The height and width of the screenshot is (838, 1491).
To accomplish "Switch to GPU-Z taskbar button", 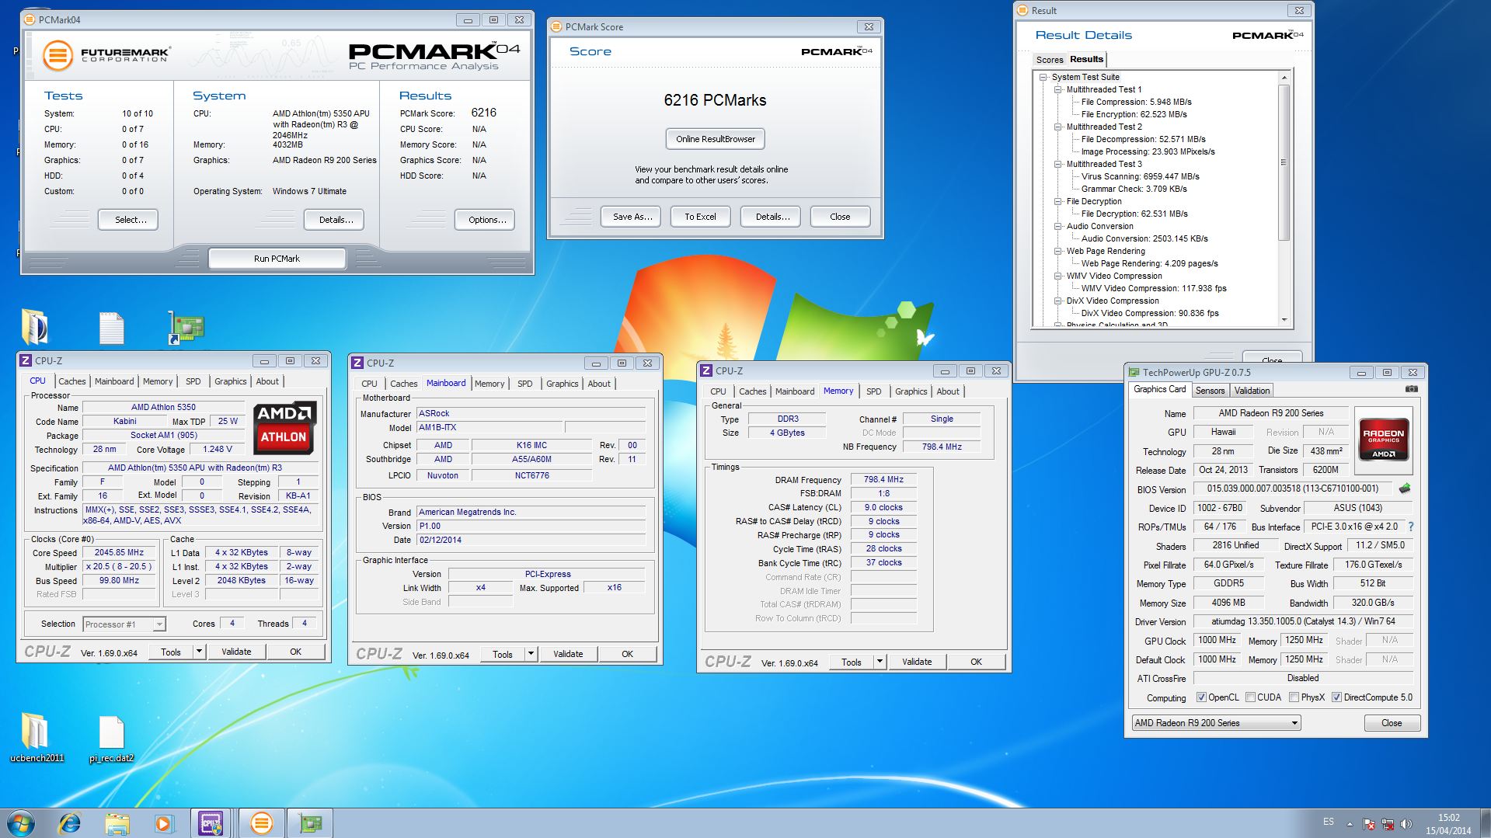I will pyautogui.click(x=310, y=823).
